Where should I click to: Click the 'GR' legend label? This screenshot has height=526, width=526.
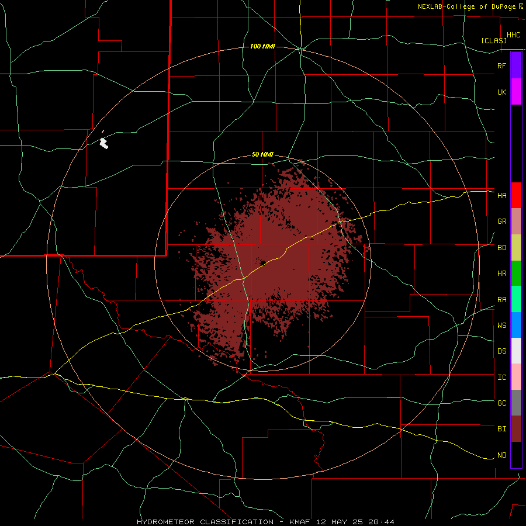tap(501, 222)
